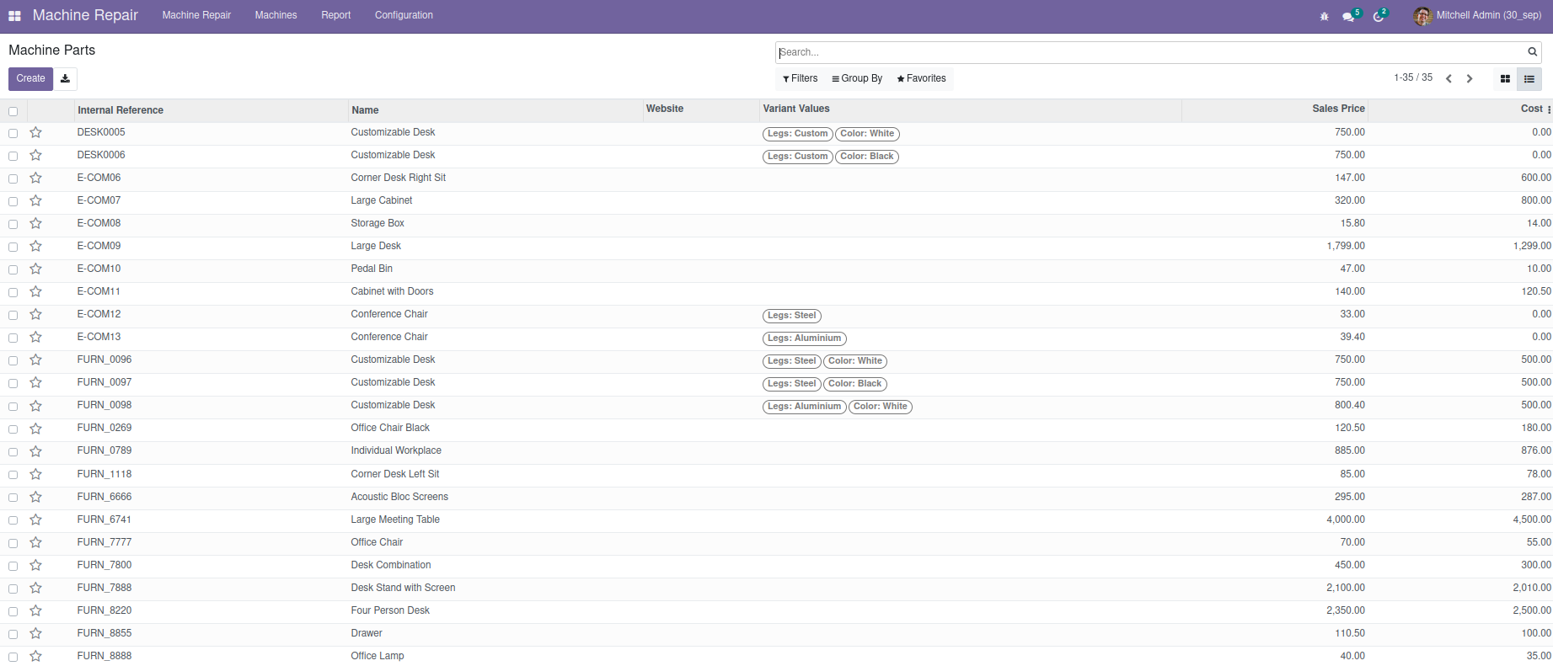1553x666 pixels.
Task: Open the Machines menu
Action: point(276,15)
